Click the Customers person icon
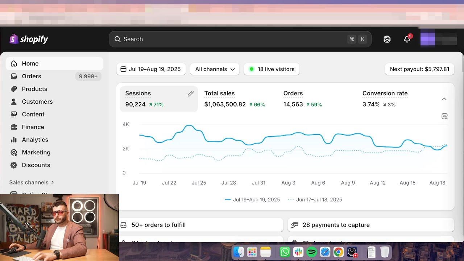 pos(14,101)
